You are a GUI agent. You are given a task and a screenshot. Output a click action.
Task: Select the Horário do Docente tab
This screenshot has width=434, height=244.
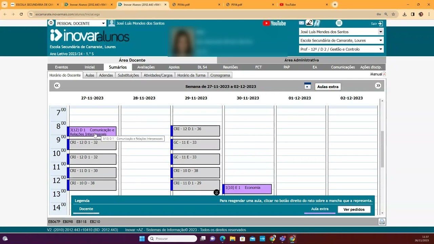(x=65, y=75)
